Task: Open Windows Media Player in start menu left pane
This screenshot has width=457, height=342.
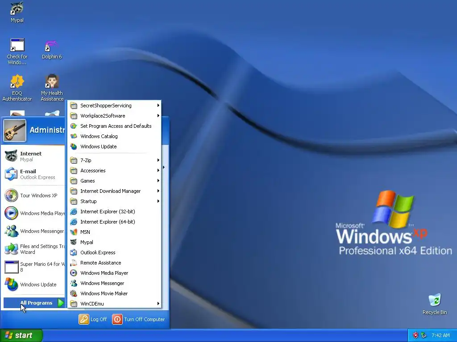Action: [33, 213]
